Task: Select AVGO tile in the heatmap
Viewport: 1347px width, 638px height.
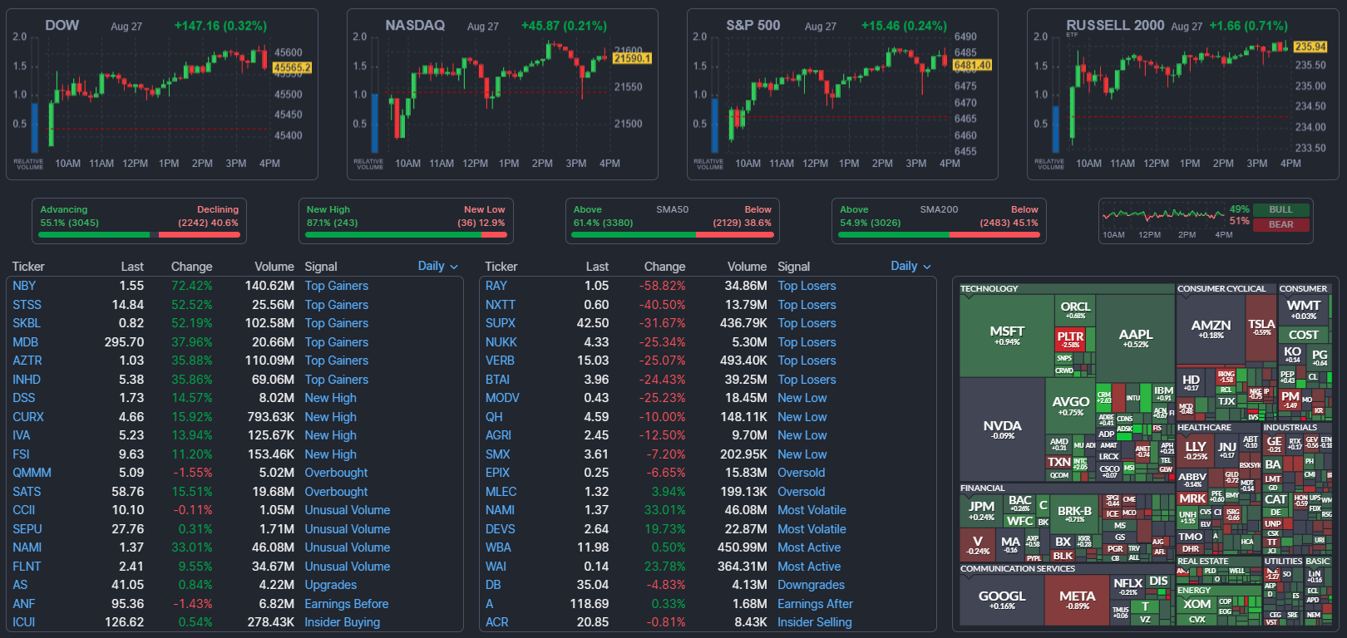Action: click(1070, 405)
